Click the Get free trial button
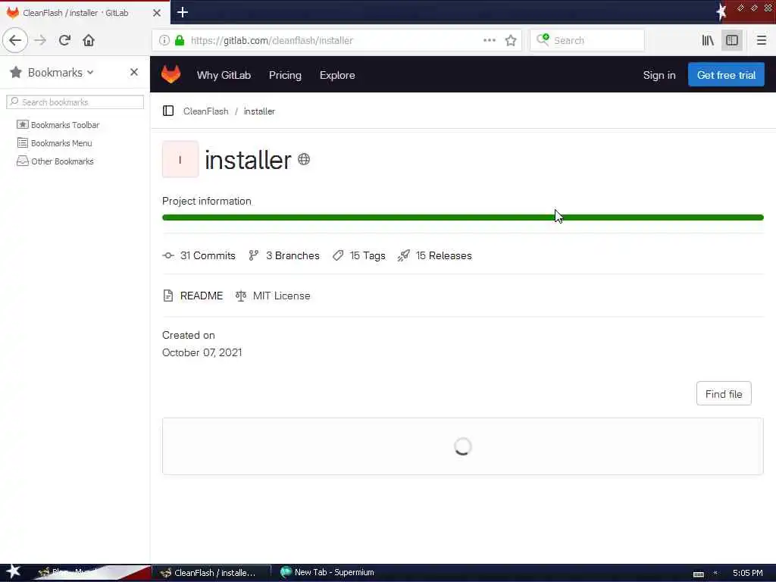Viewport: 776px width, 582px height. click(x=726, y=75)
